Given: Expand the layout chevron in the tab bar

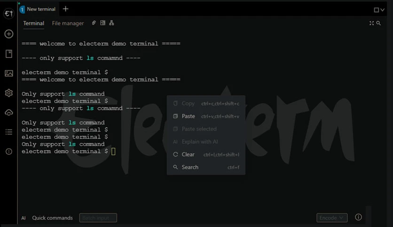Looking at the screenshot, I should (x=382, y=10).
